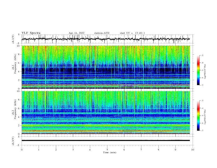Image resolution: width=217 pixels, height=168 pixels.
Task: Click the ch.1 spectrogram color scale bar
Action: pos(198,70)
